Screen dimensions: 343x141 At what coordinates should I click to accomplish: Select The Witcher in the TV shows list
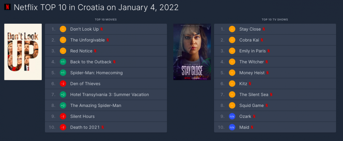coord(251,62)
